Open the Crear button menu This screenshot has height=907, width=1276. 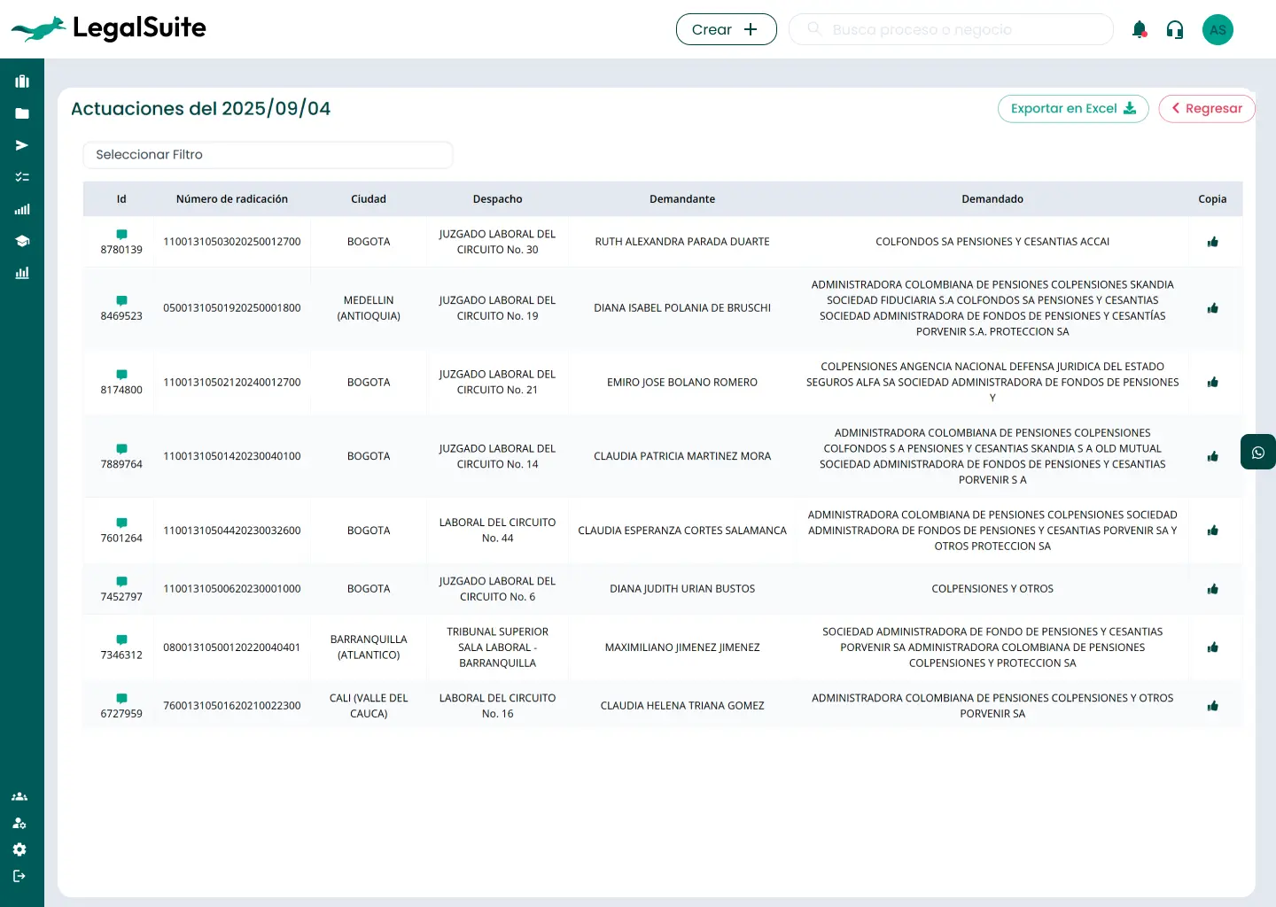click(x=726, y=29)
